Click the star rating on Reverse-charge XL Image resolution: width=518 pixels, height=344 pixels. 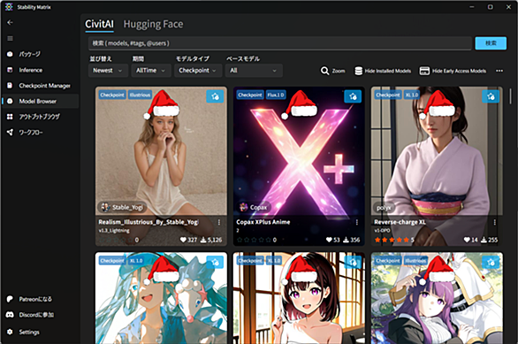coord(393,240)
